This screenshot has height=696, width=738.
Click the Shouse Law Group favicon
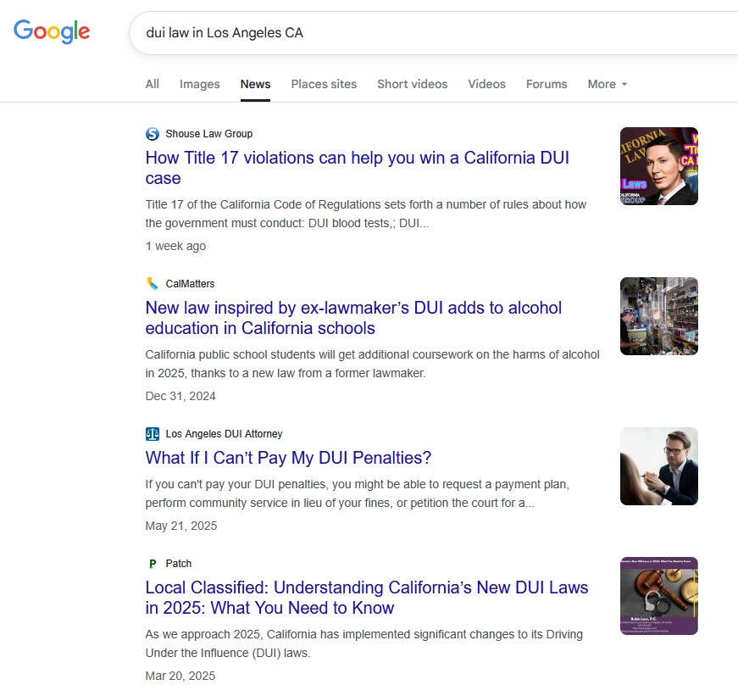point(152,134)
